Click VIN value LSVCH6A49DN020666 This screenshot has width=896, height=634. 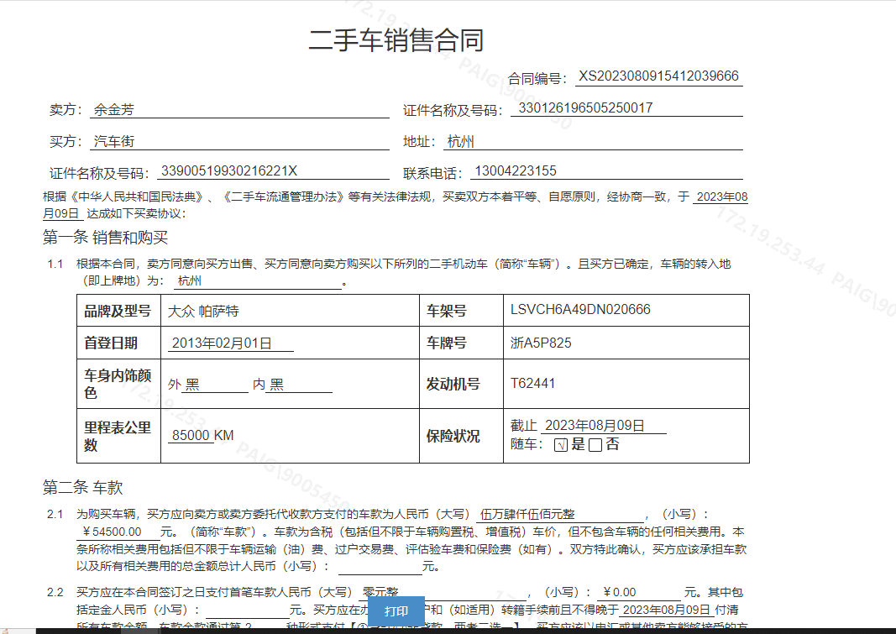coord(580,310)
